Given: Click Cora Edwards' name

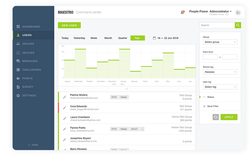Looking at the screenshot, I should 78,106.
